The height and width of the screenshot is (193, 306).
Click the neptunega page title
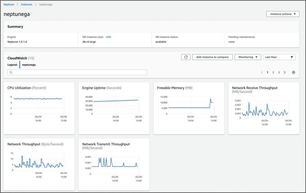click(17, 14)
